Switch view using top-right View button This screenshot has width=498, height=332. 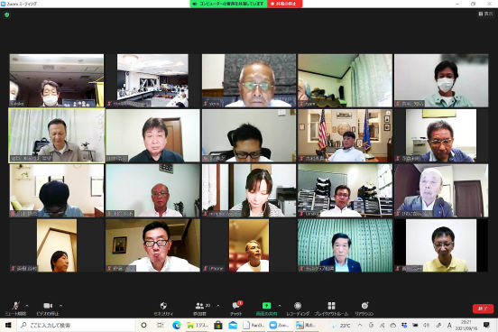485,14
